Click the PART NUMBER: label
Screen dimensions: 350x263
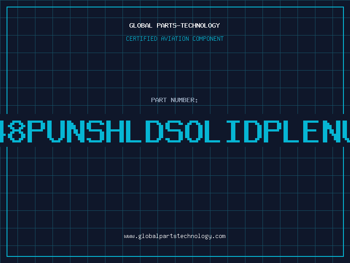175,100
